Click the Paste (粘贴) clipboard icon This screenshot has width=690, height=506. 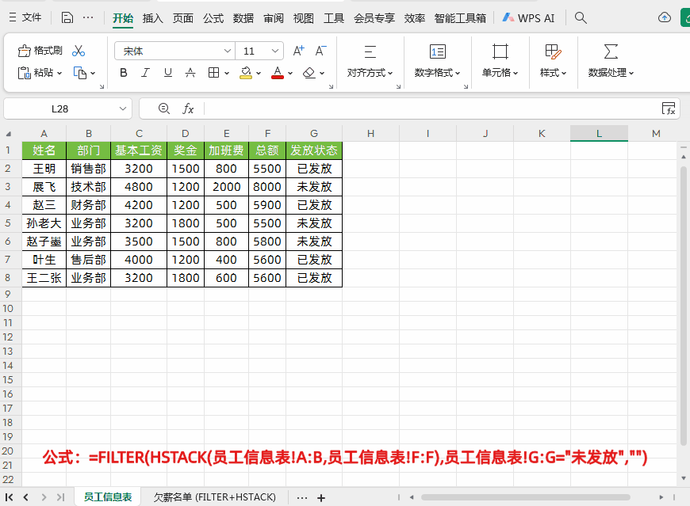[x=25, y=73]
